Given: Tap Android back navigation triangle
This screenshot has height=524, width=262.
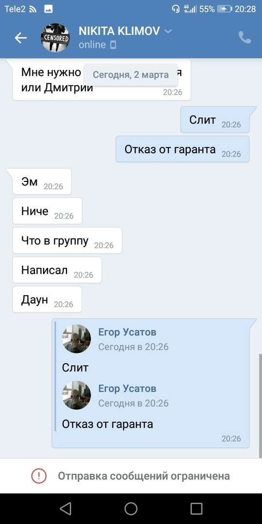Looking at the screenshot, I should 65,508.
